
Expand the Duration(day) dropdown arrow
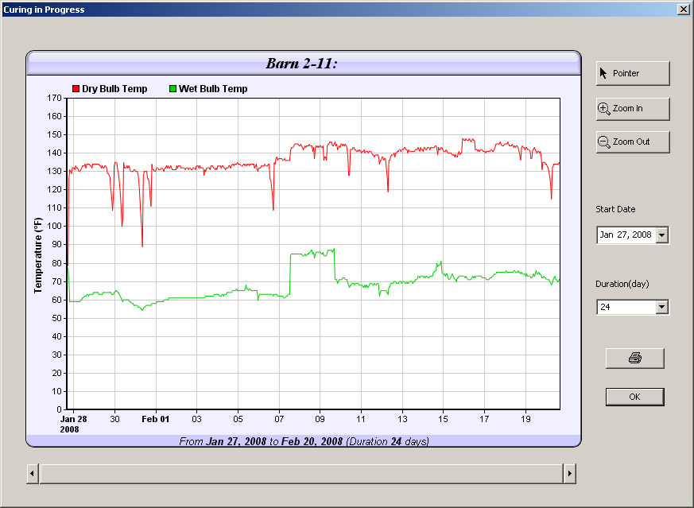(662, 307)
